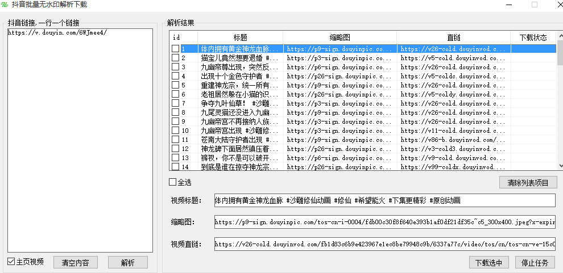This screenshot has width=563, height=273.
Task: Check the checkbox for row 13
Action: 175,158
